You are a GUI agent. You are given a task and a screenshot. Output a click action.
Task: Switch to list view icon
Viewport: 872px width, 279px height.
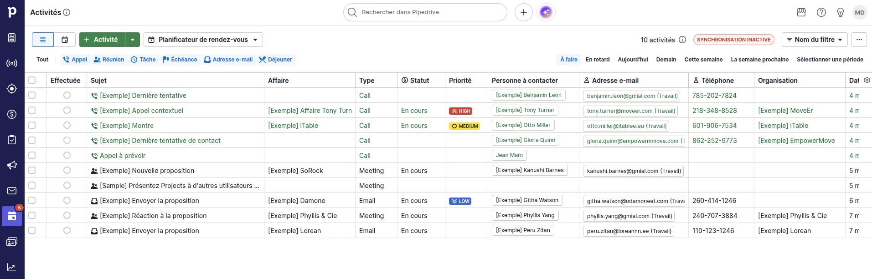(43, 40)
